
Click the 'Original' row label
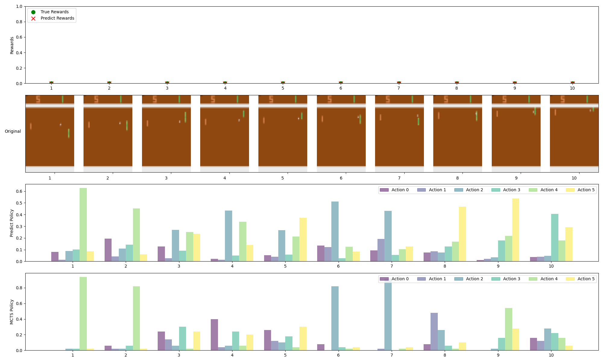click(13, 131)
